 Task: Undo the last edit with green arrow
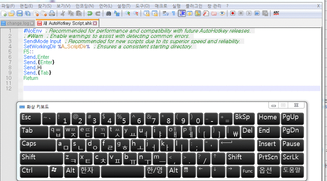point(90,13)
